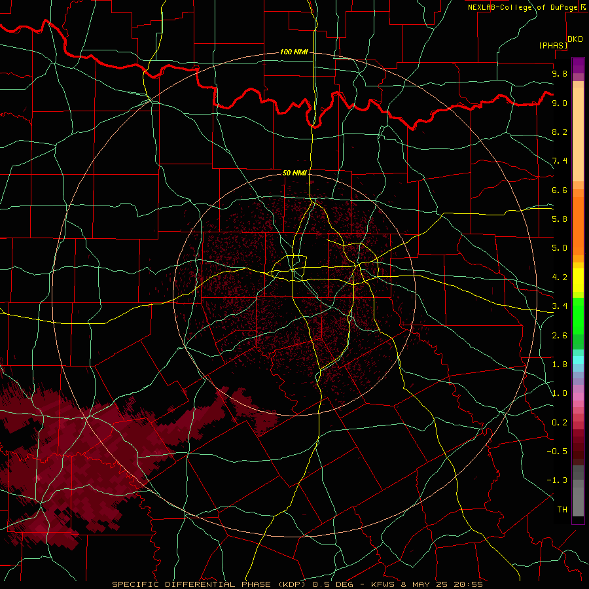
Task: Pick the gray segment of the color bar
Action: click(x=578, y=491)
